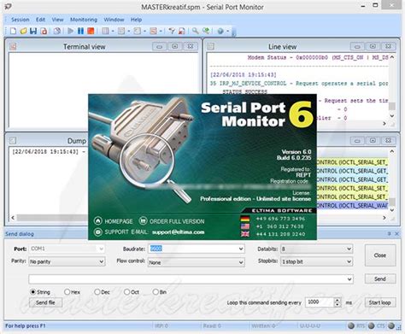Click the Line view panel icon
Viewport: 405px width, 334px height.
(x=211, y=46)
